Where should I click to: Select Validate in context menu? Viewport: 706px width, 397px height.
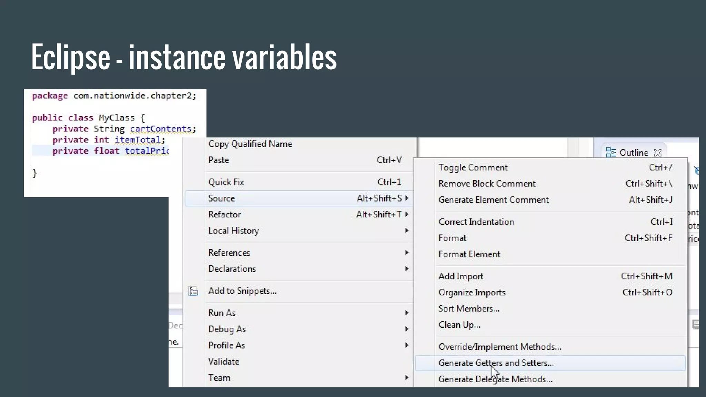click(223, 362)
